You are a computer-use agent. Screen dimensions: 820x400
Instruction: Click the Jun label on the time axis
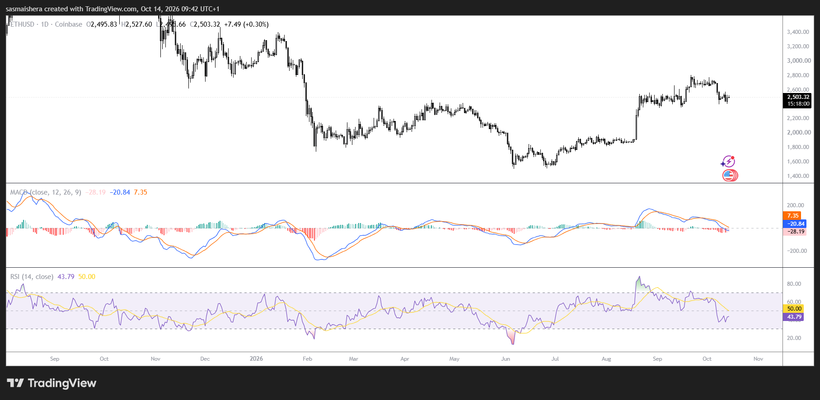[506, 359]
